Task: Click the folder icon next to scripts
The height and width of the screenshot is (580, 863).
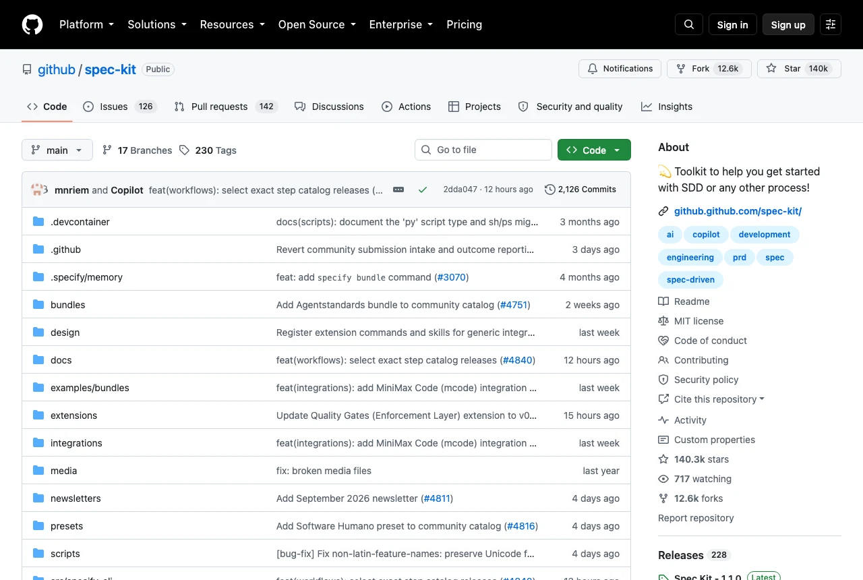Action: click(38, 553)
